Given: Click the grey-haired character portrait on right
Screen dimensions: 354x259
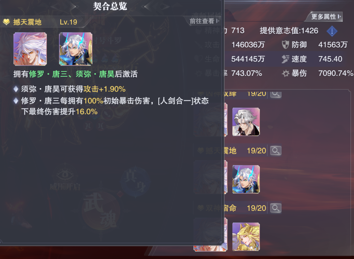Looking at the screenshot, I should click(246, 122).
